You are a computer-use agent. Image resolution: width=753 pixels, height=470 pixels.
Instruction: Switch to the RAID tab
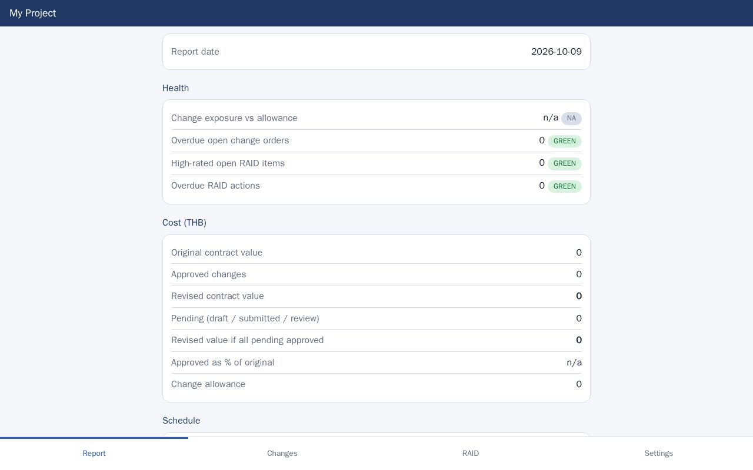471,453
